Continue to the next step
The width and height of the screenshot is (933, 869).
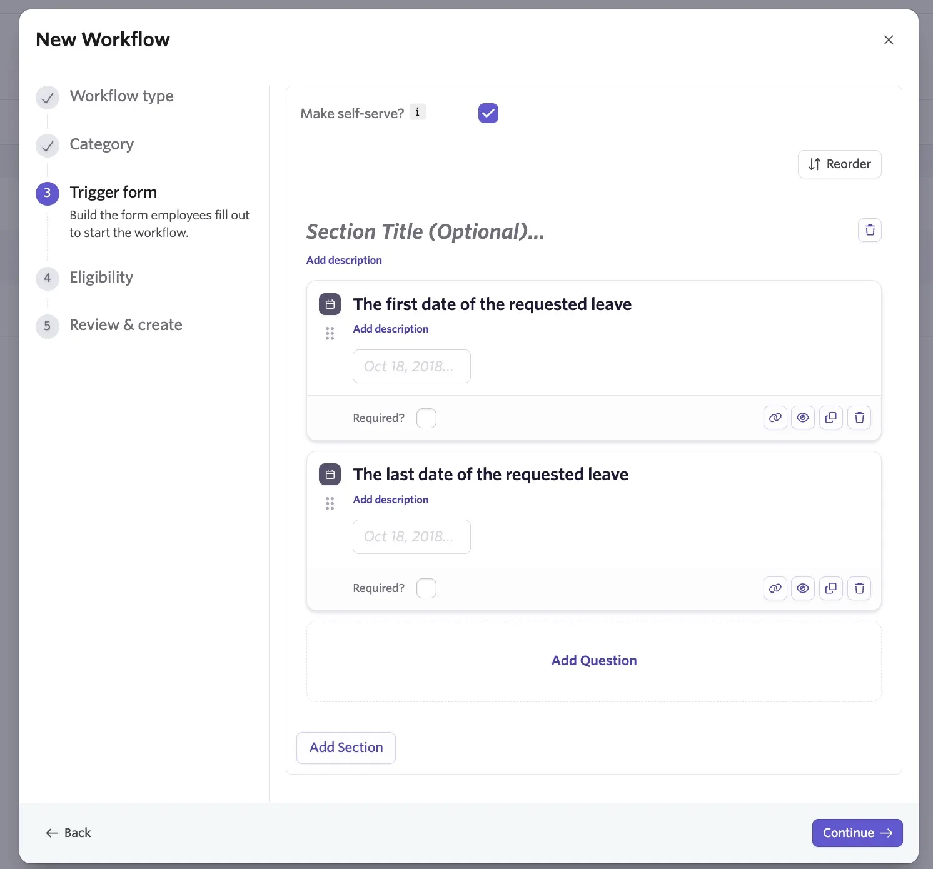pos(857,833)
